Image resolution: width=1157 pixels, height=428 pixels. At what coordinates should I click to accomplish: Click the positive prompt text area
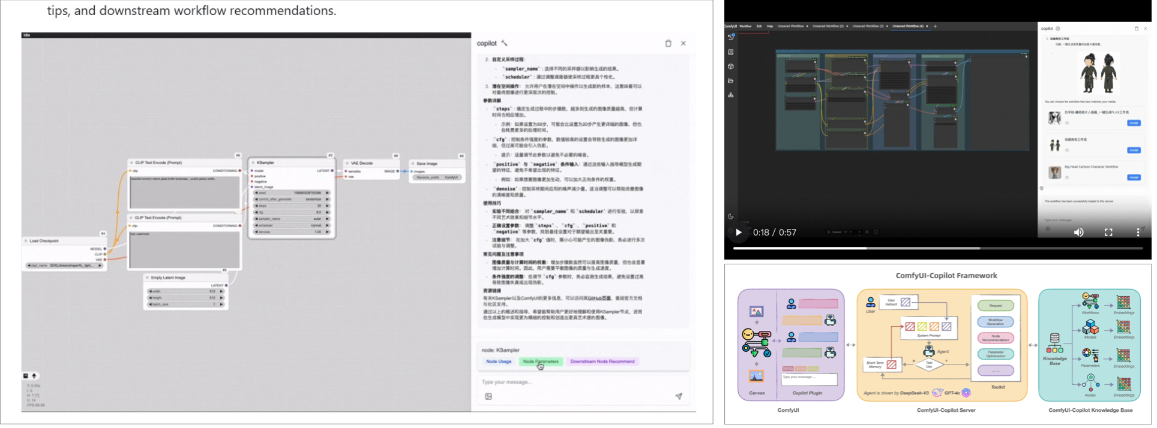(185, 192)
